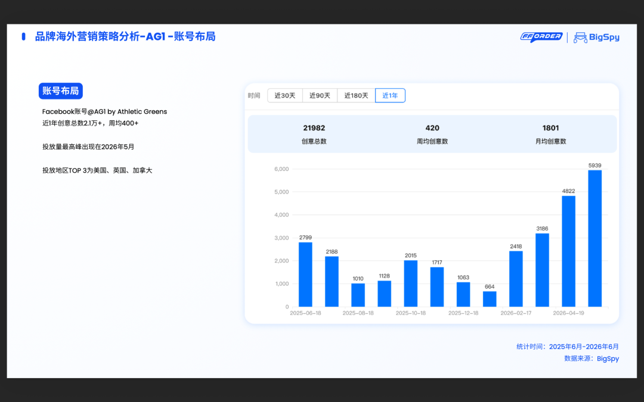
Task: Click the 1010 bar in chart
Action: pyautogui.click(x=358, y=295)
